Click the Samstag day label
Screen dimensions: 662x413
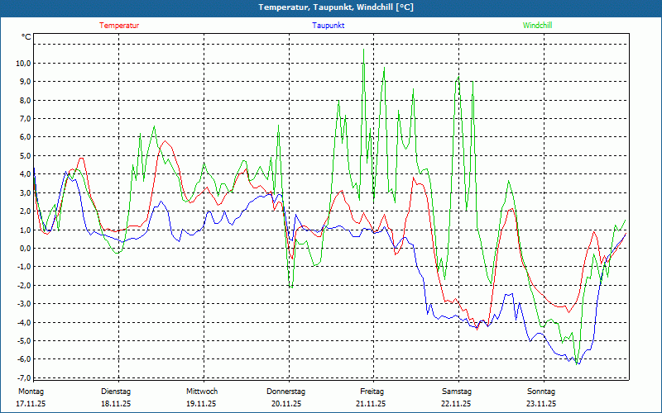(x=457, y=392)
